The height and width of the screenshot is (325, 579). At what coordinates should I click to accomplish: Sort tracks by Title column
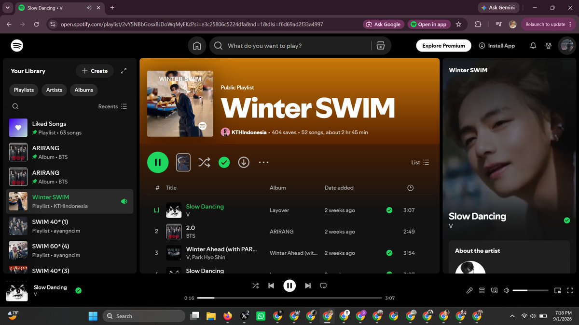pos(171,188)
